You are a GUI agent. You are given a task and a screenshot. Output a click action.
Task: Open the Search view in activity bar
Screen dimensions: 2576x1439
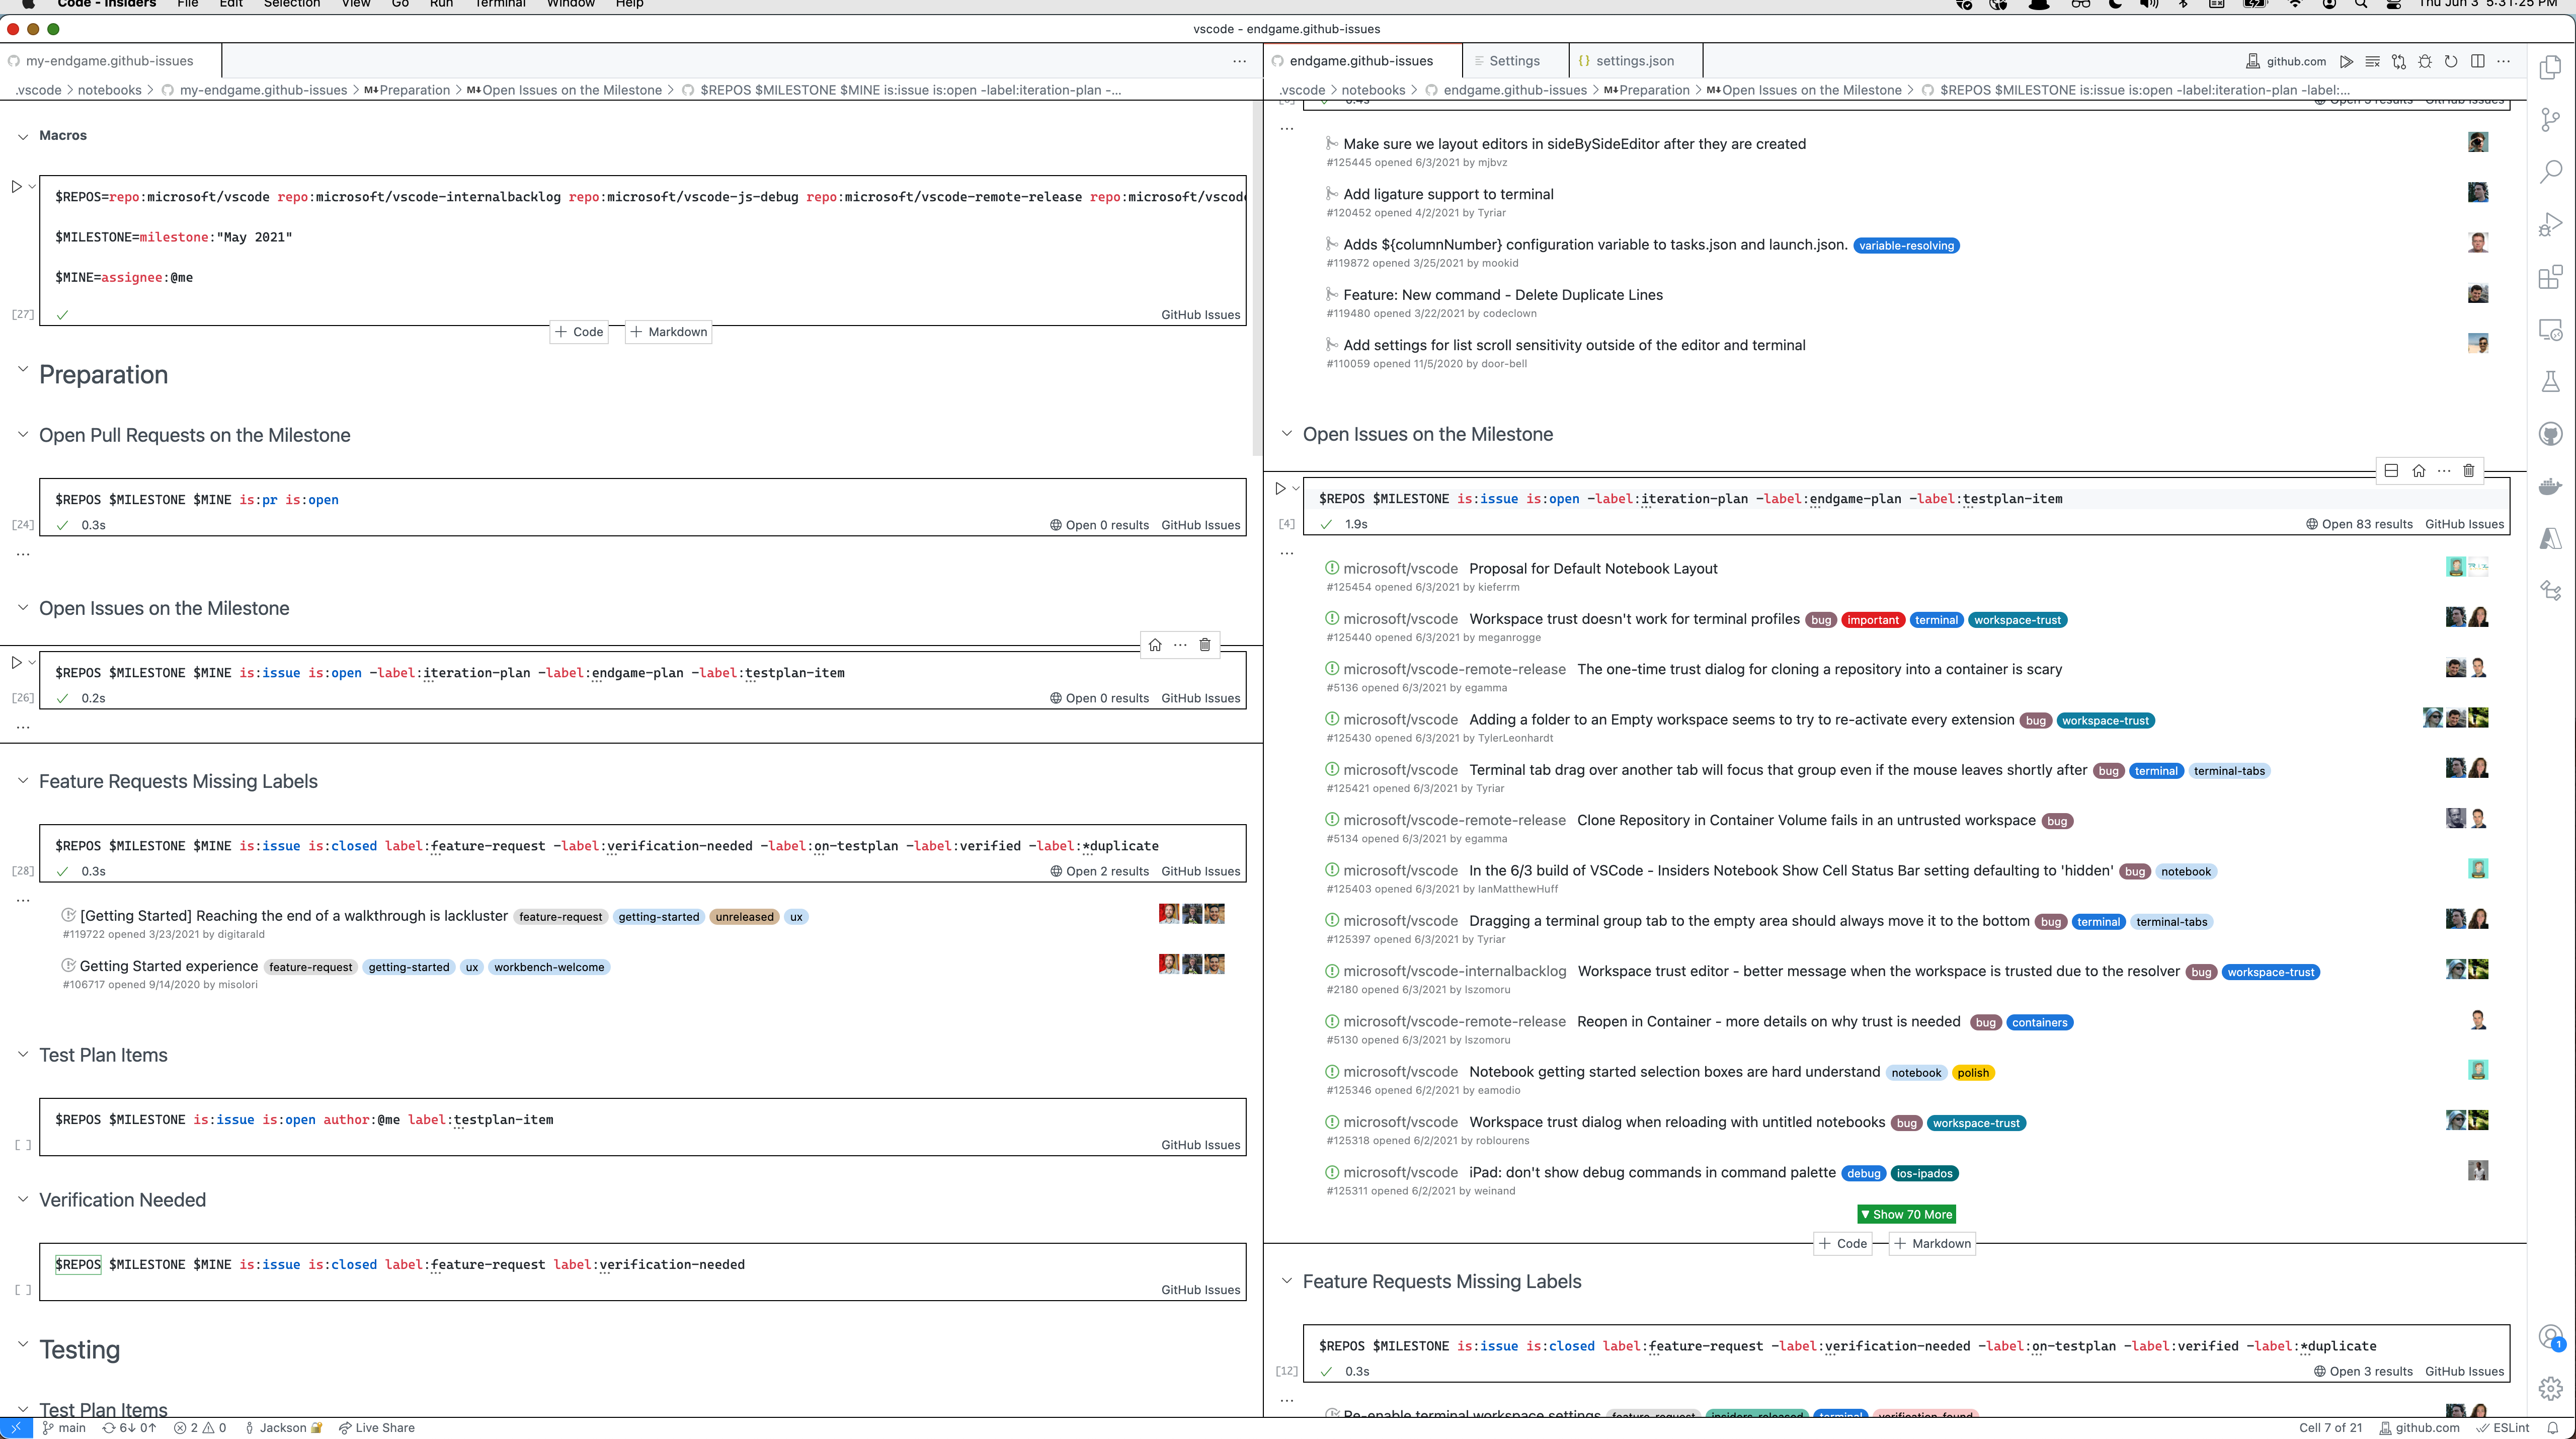(x=2551, y=172)
